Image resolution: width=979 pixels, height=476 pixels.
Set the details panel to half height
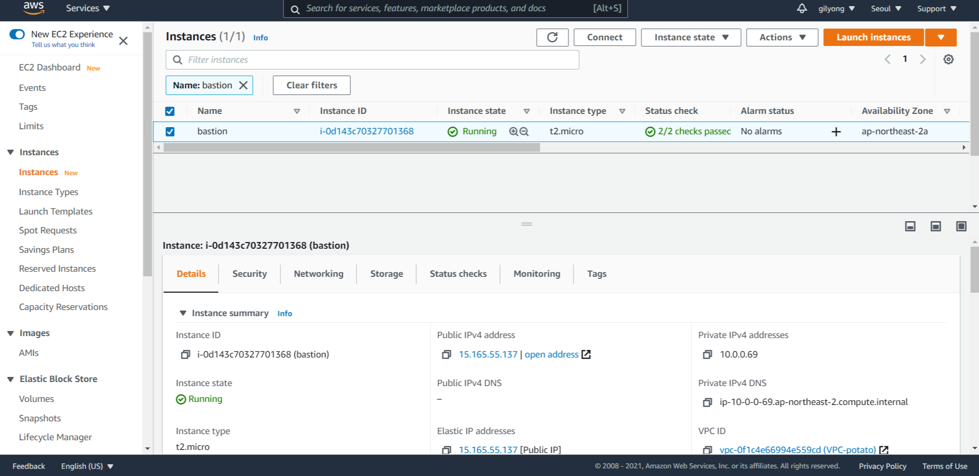pos(936,226)
